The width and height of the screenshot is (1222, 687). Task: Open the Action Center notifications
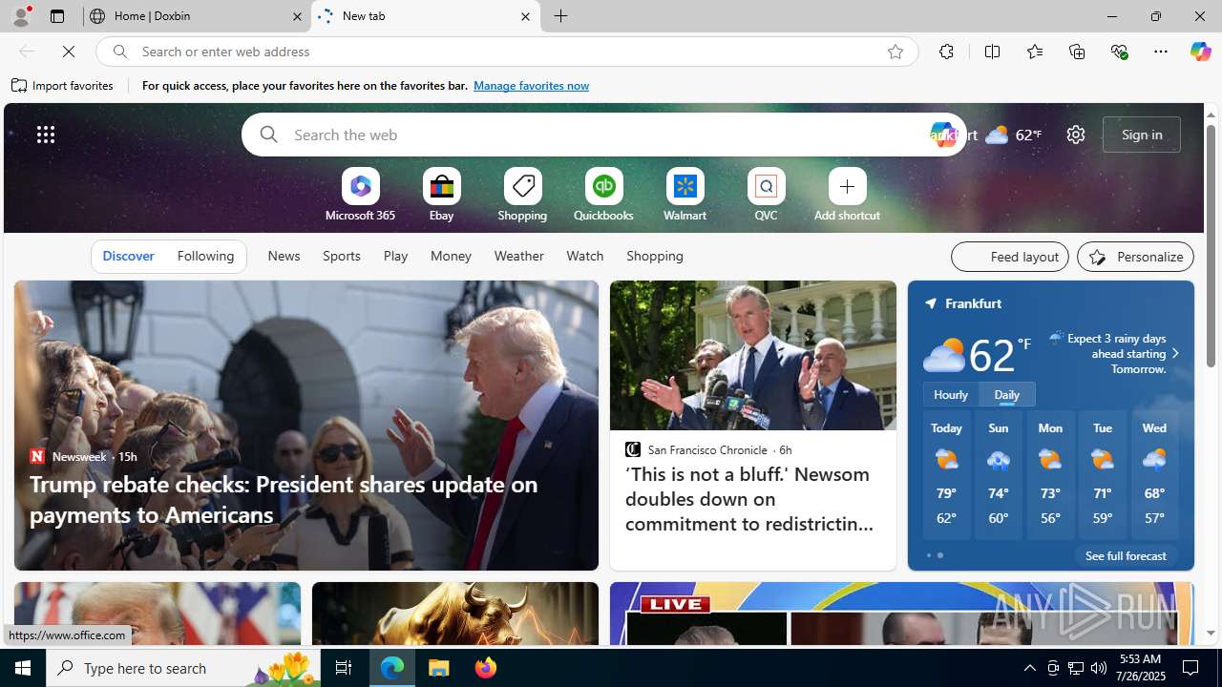(x=1191, y=668)
